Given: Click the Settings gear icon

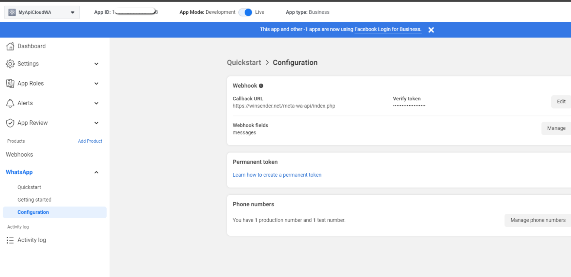Looking at the screenshot, I should click(x=10, y=64).
